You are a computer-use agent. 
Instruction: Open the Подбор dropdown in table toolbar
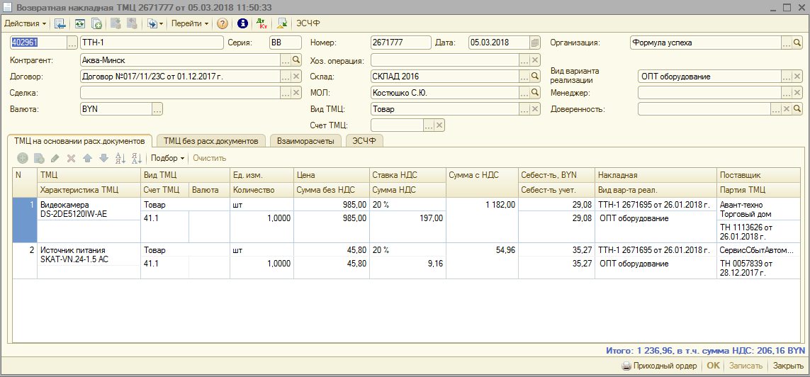tap(167, 158)
